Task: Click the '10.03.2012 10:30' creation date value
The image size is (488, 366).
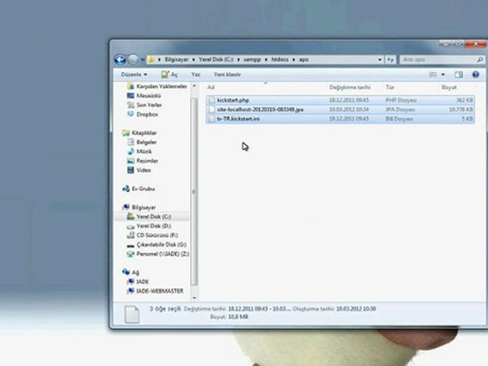Action: coord(356,309)
